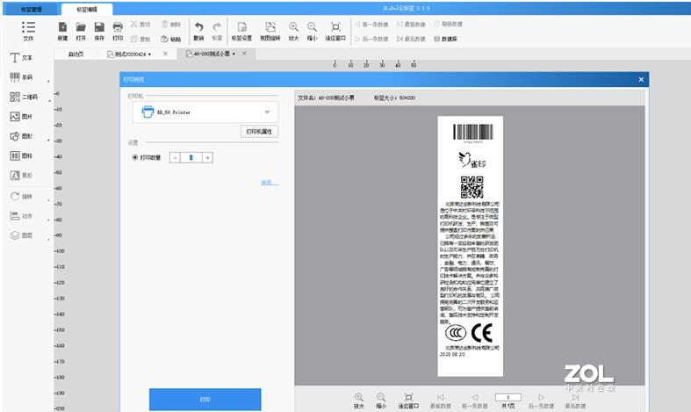The width and height of the screenshot is (691, 412).
Task: Click the 视图旋转 view rotate icon
Action: [270, 27]
